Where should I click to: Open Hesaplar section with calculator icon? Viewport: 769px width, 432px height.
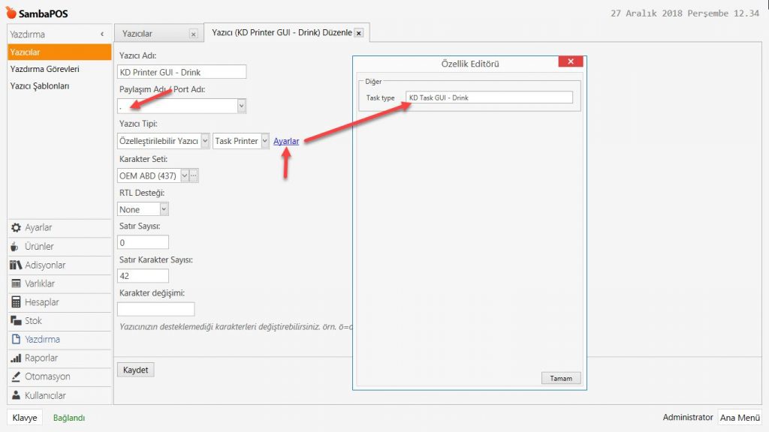pyautogui.click(x=41, y=302)
